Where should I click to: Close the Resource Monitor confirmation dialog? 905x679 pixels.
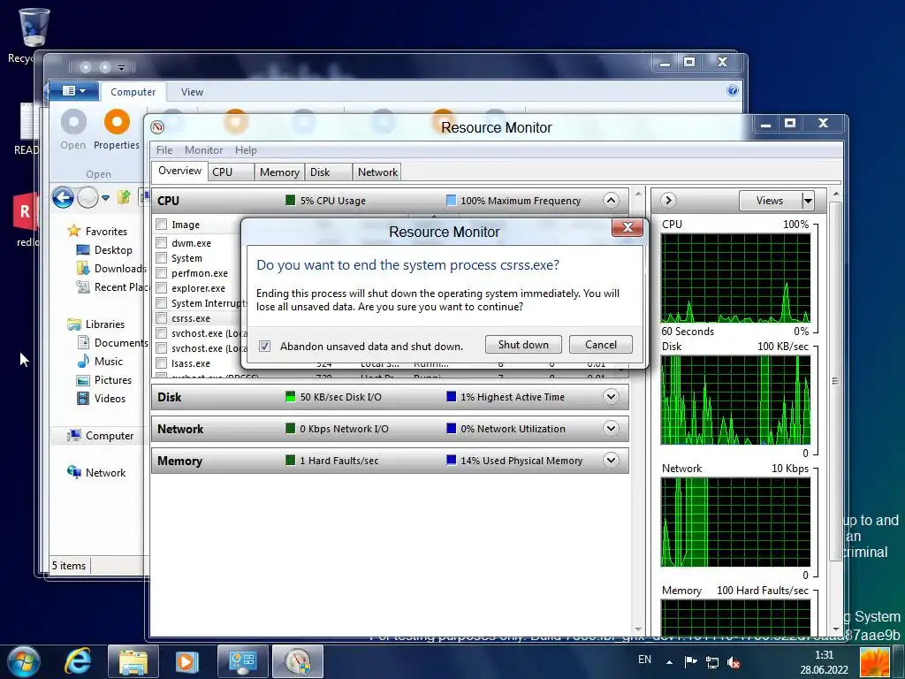pyautogui.click(x=627, y=227)
